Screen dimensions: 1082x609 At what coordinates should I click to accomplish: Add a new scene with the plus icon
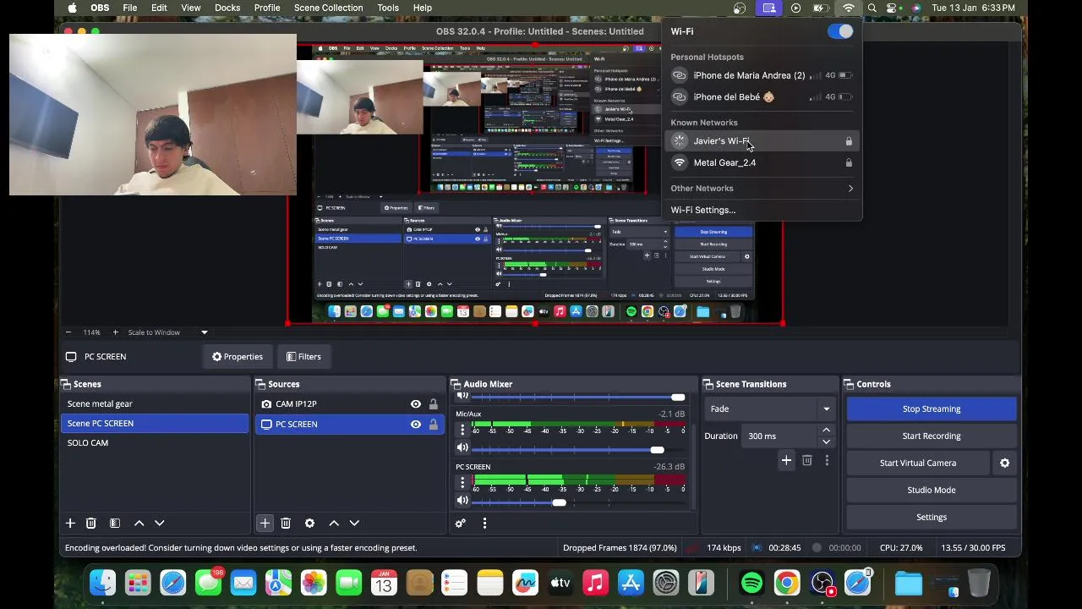click(x=70, y=524)
